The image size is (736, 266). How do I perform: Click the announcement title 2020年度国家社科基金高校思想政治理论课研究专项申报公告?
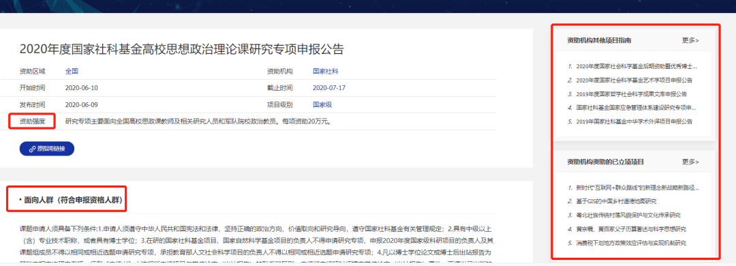tap(182, 49)
